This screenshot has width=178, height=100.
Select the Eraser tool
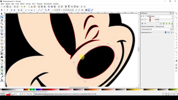pyautogui.click(x=2, y=64)
